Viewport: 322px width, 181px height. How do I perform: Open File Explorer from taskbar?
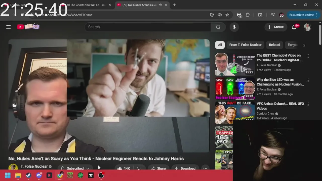click(x=18, y=175)
